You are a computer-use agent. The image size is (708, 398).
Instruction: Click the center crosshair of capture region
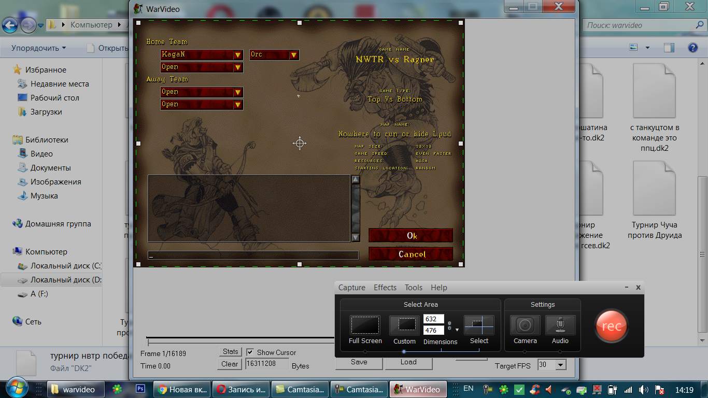click(300, 143)
